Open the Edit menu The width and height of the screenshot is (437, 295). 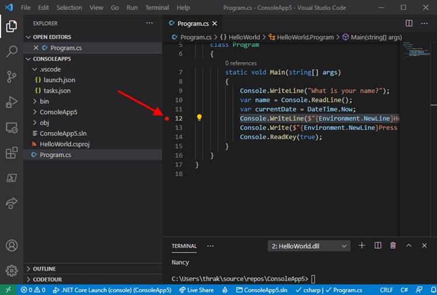pyautogui.click(x=43, y=8)
